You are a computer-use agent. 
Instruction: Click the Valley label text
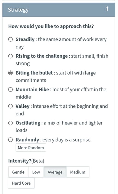23,106
